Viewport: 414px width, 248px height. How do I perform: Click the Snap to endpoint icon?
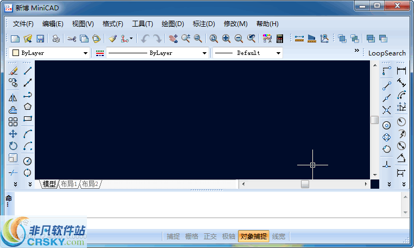pos(387,86)
